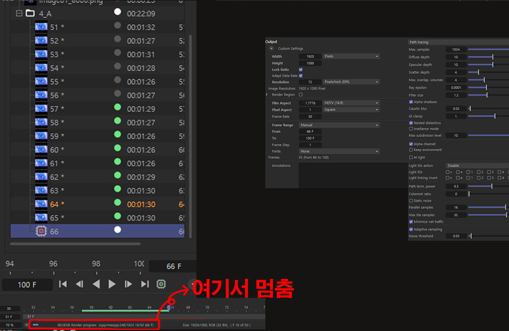Click the white status dot of frame 66
Viewport: 509px width, 331px height.
coord(118,230)
